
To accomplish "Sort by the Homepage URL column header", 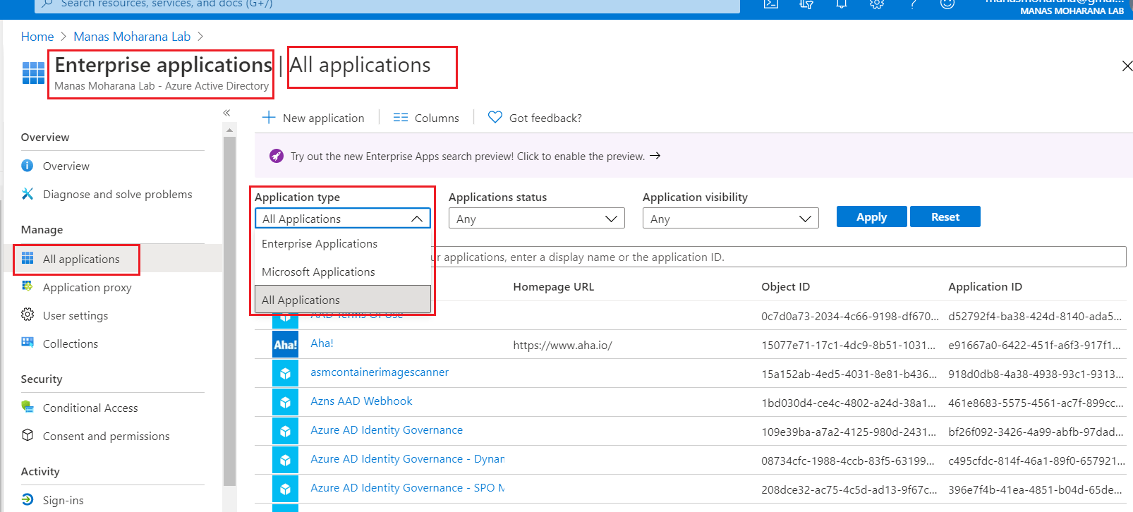I will pos(554,287).
